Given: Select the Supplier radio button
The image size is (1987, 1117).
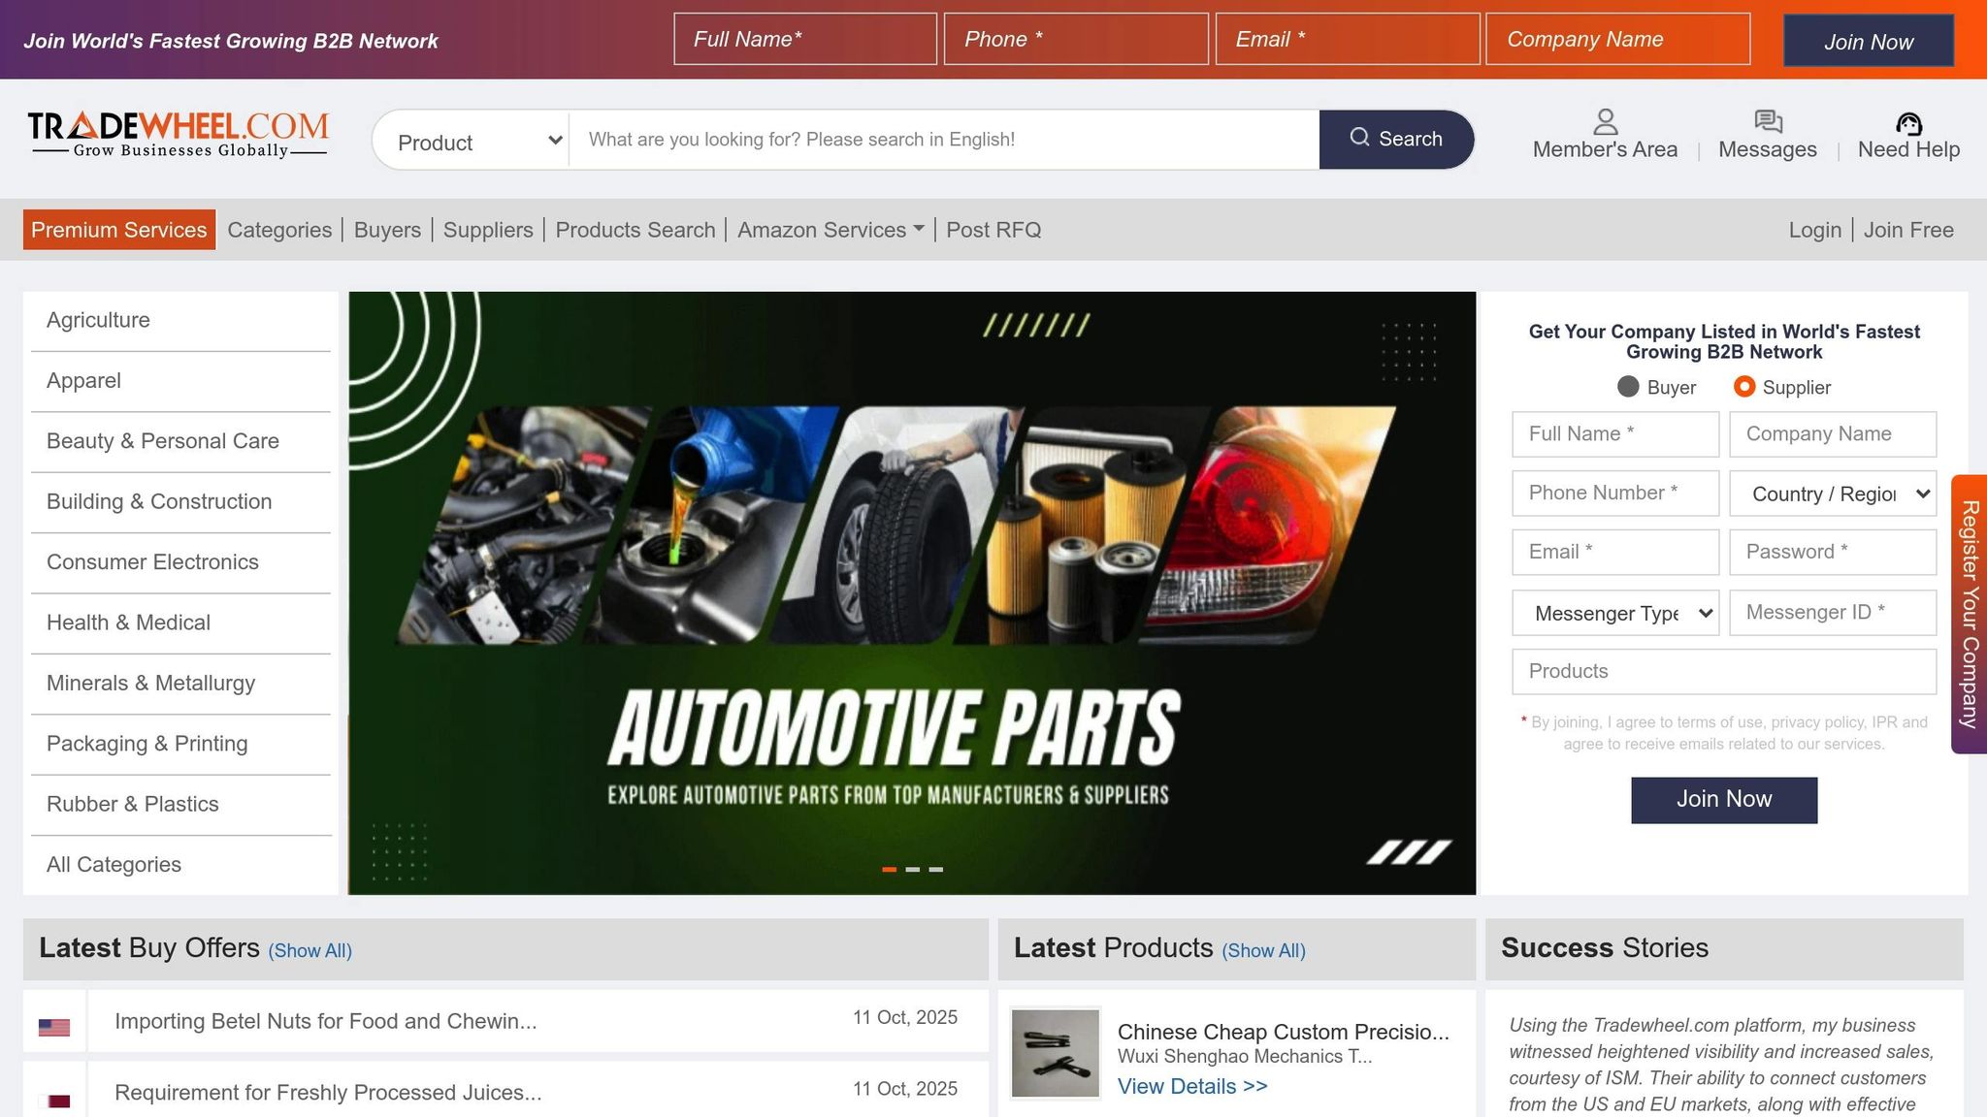Looking at the screenshot, I should click(x=1743, y=387).
